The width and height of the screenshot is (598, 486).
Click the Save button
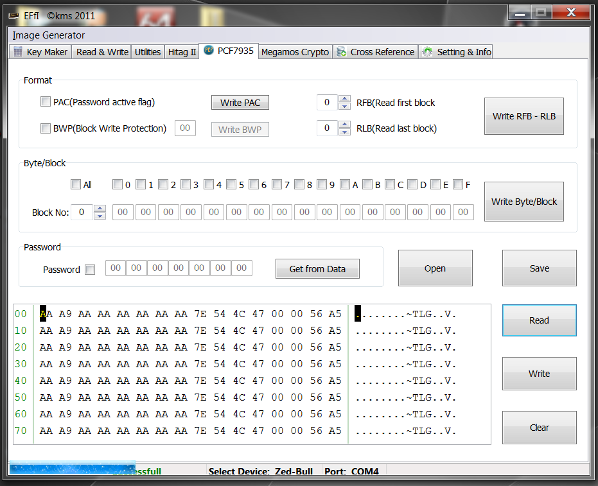[x=540, y=268]
